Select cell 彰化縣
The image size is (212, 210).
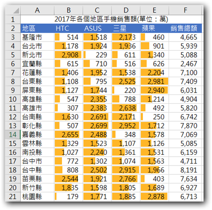point(37,126)
